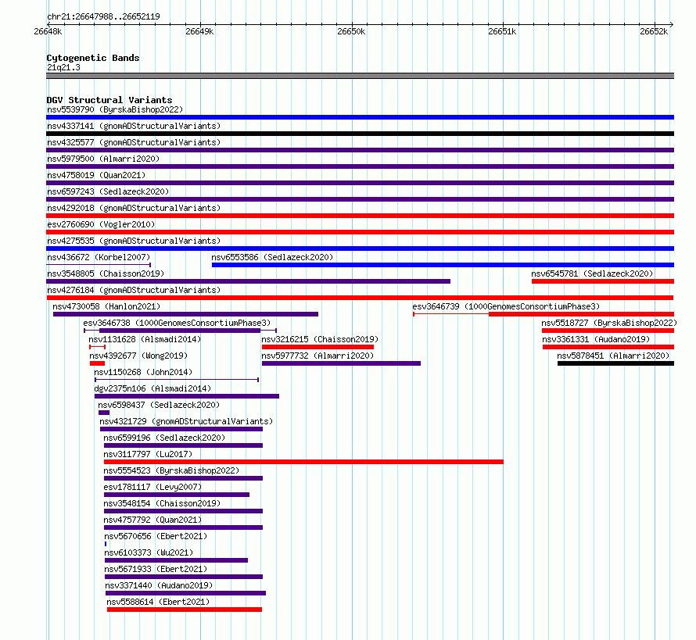Select the nsv6597243 (Sedlazeck2020) label
This screenshot has height=640, width=696.
tap(108, 191)
